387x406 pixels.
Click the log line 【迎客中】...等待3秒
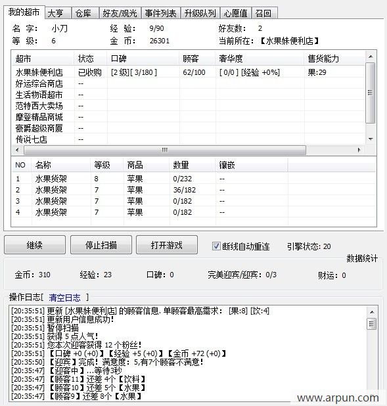click(x=66, y=371)
